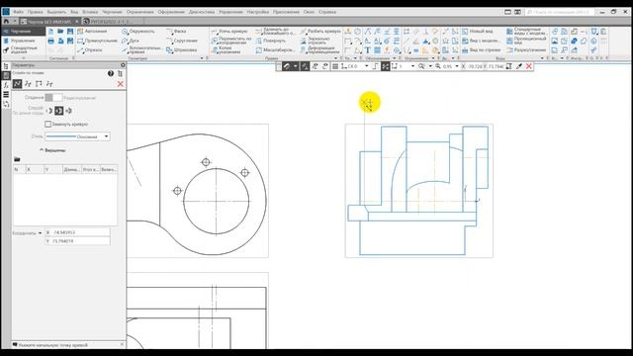This screenshot has height=356, width=633.
Task: Select the Дуга tool
Action: click(130, 41)
